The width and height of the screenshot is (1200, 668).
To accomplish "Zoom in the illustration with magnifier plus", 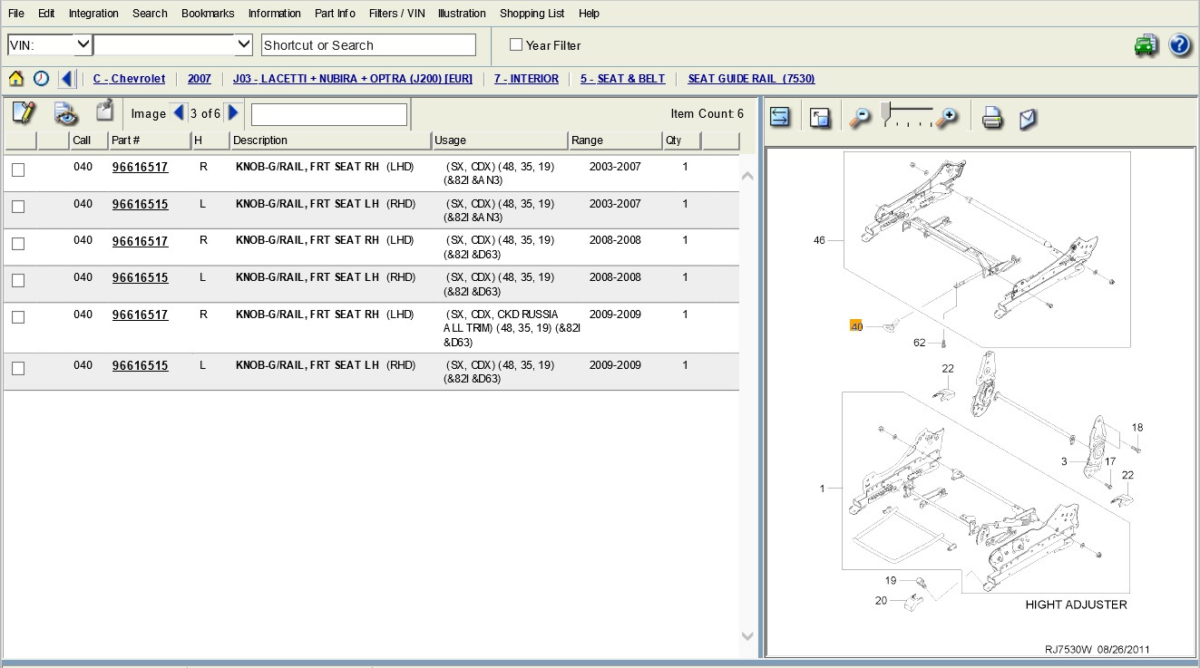I will point(948,117).
